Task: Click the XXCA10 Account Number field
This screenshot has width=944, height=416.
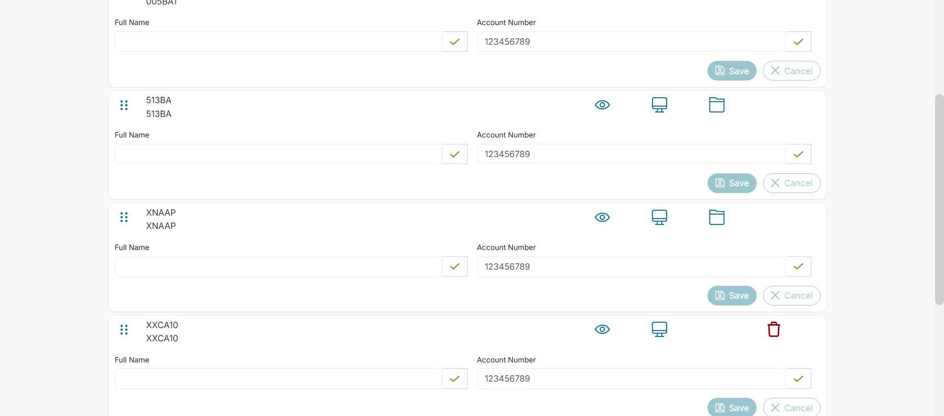Action: [x=631, y=379]
